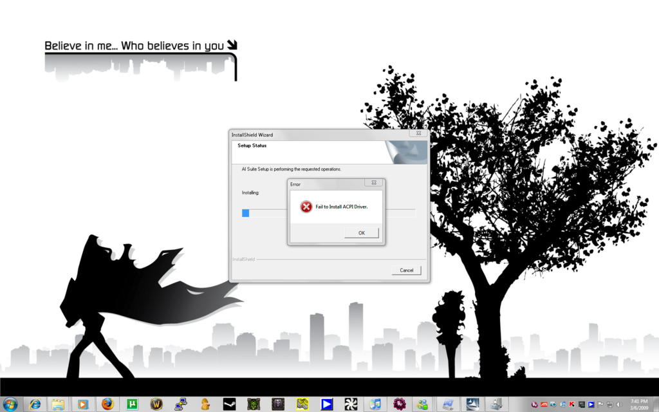This screenshot has height=412, width=659.
Task: Click the ATI tray icon
Action: (x=544, y=404)
